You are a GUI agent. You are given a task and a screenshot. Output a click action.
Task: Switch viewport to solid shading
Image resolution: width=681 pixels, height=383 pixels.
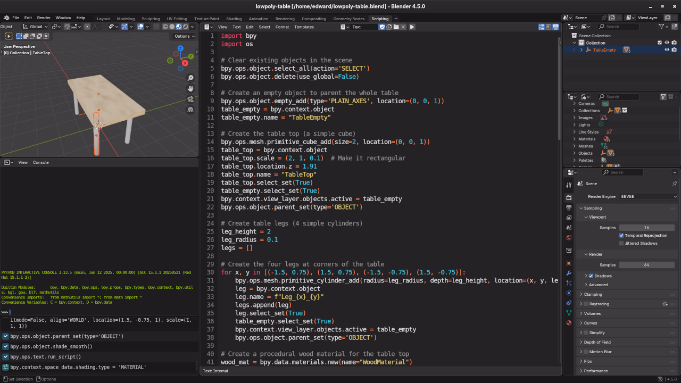pyautogui.click(x=172, y=27)
